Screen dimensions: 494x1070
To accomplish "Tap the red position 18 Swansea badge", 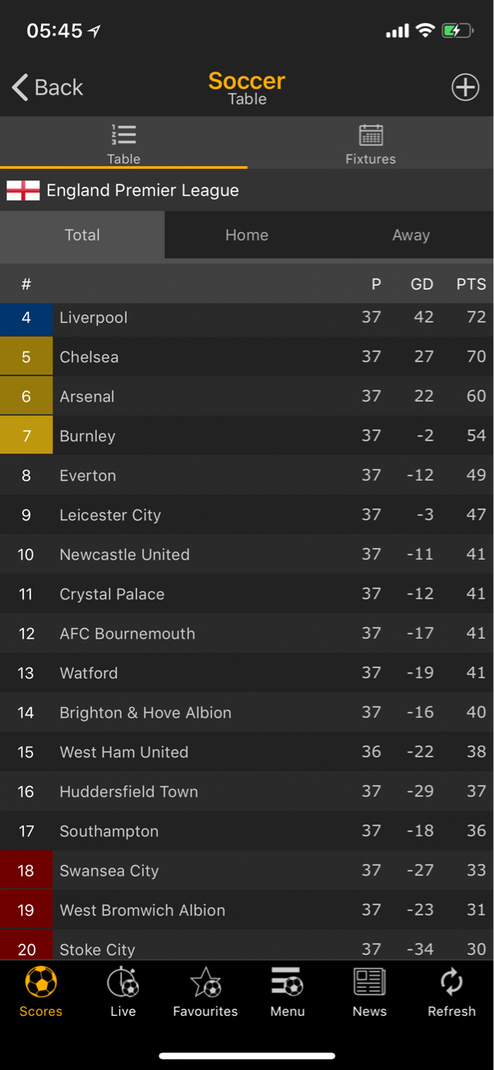I will pyautogui.click(x=26, y=871).
